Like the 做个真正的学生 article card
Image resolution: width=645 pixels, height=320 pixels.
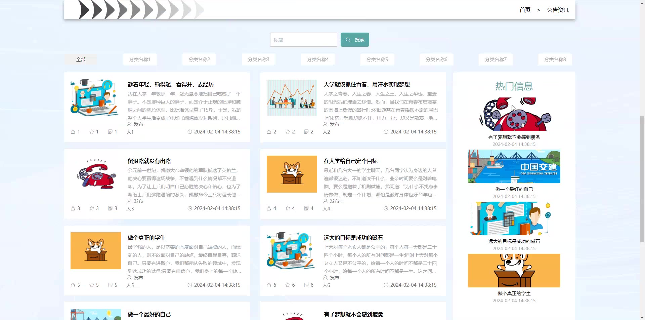pos(73,285)
